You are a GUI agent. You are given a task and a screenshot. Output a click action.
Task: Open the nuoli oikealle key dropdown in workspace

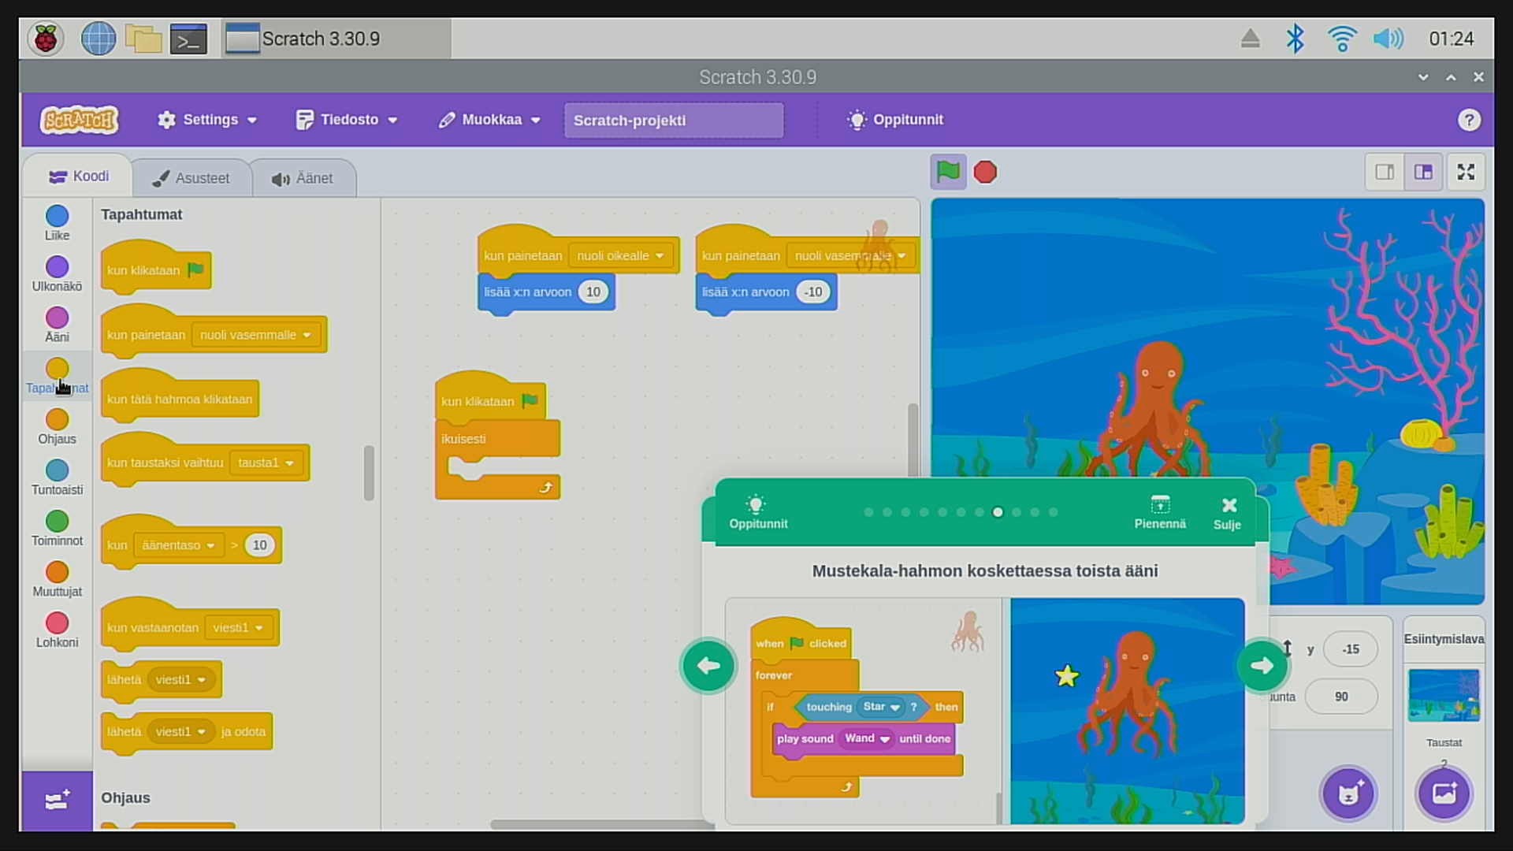coord(620,256)
